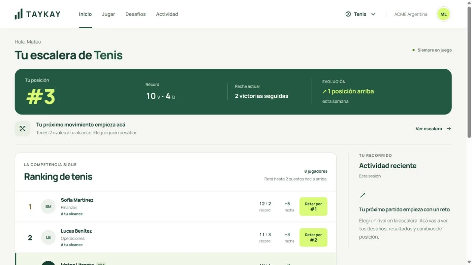This screenshot has width=472, height=265.
Task: Challenge Sofía Martínez with Retar por #1
Action: (x=313, y=207)
